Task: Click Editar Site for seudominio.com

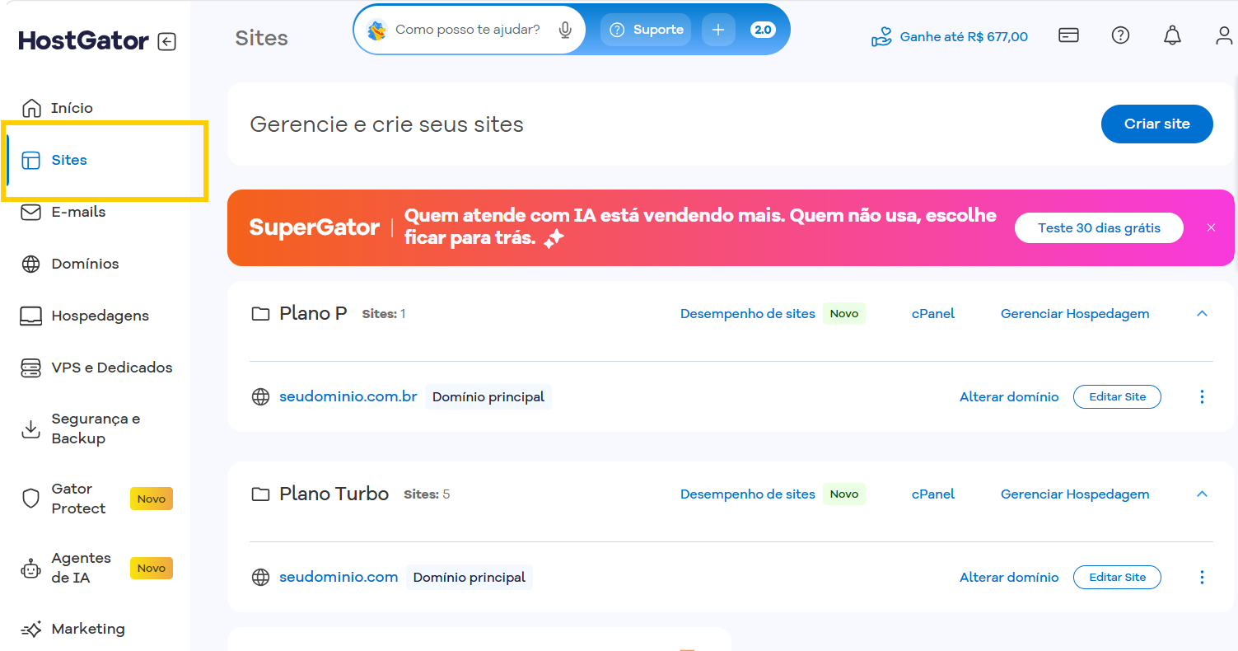Action: (1117, 577)
